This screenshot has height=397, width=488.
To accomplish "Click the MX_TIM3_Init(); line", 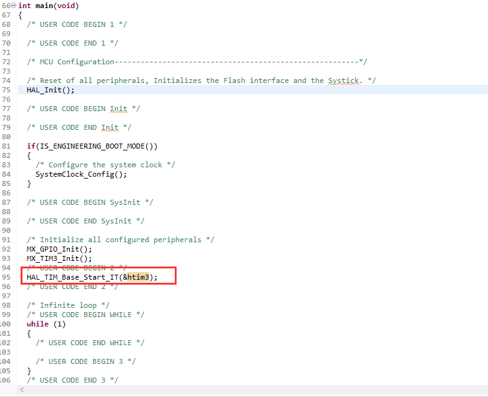I will click(59, 258).
